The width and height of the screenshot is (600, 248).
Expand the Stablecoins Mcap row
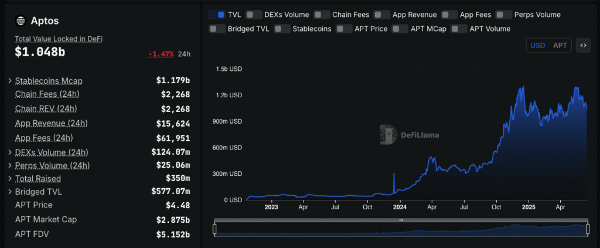tap(10, 80)
